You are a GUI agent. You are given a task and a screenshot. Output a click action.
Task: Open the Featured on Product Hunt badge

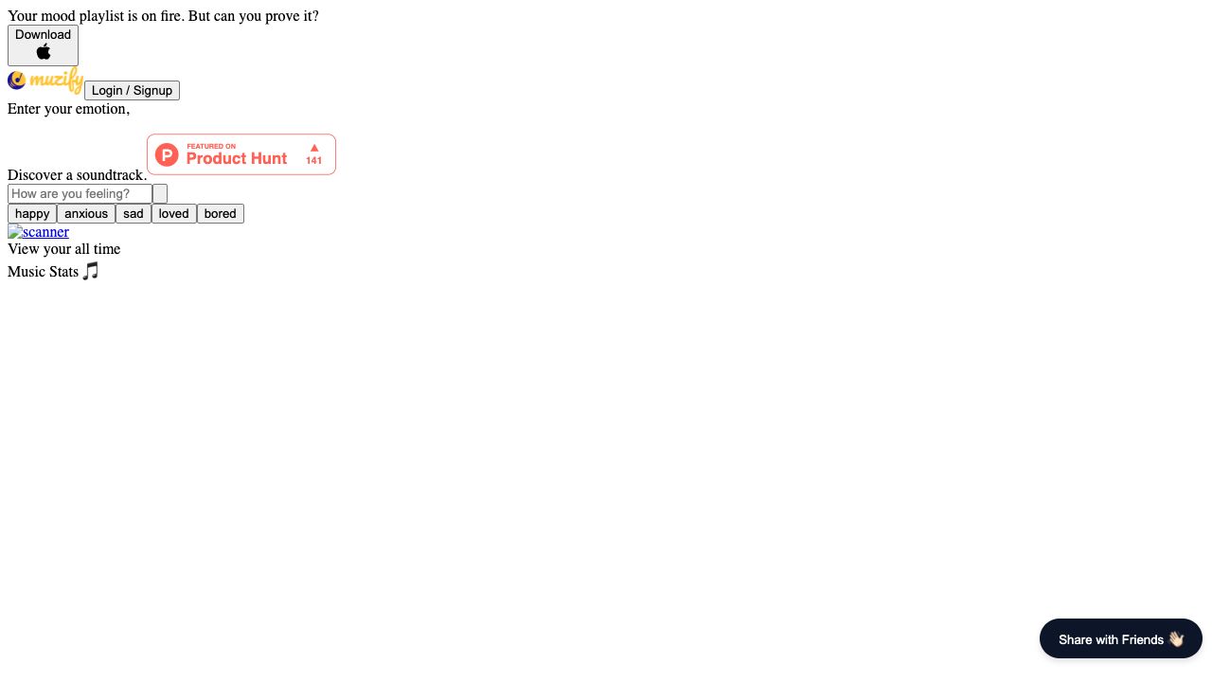[x=241, y=154]
